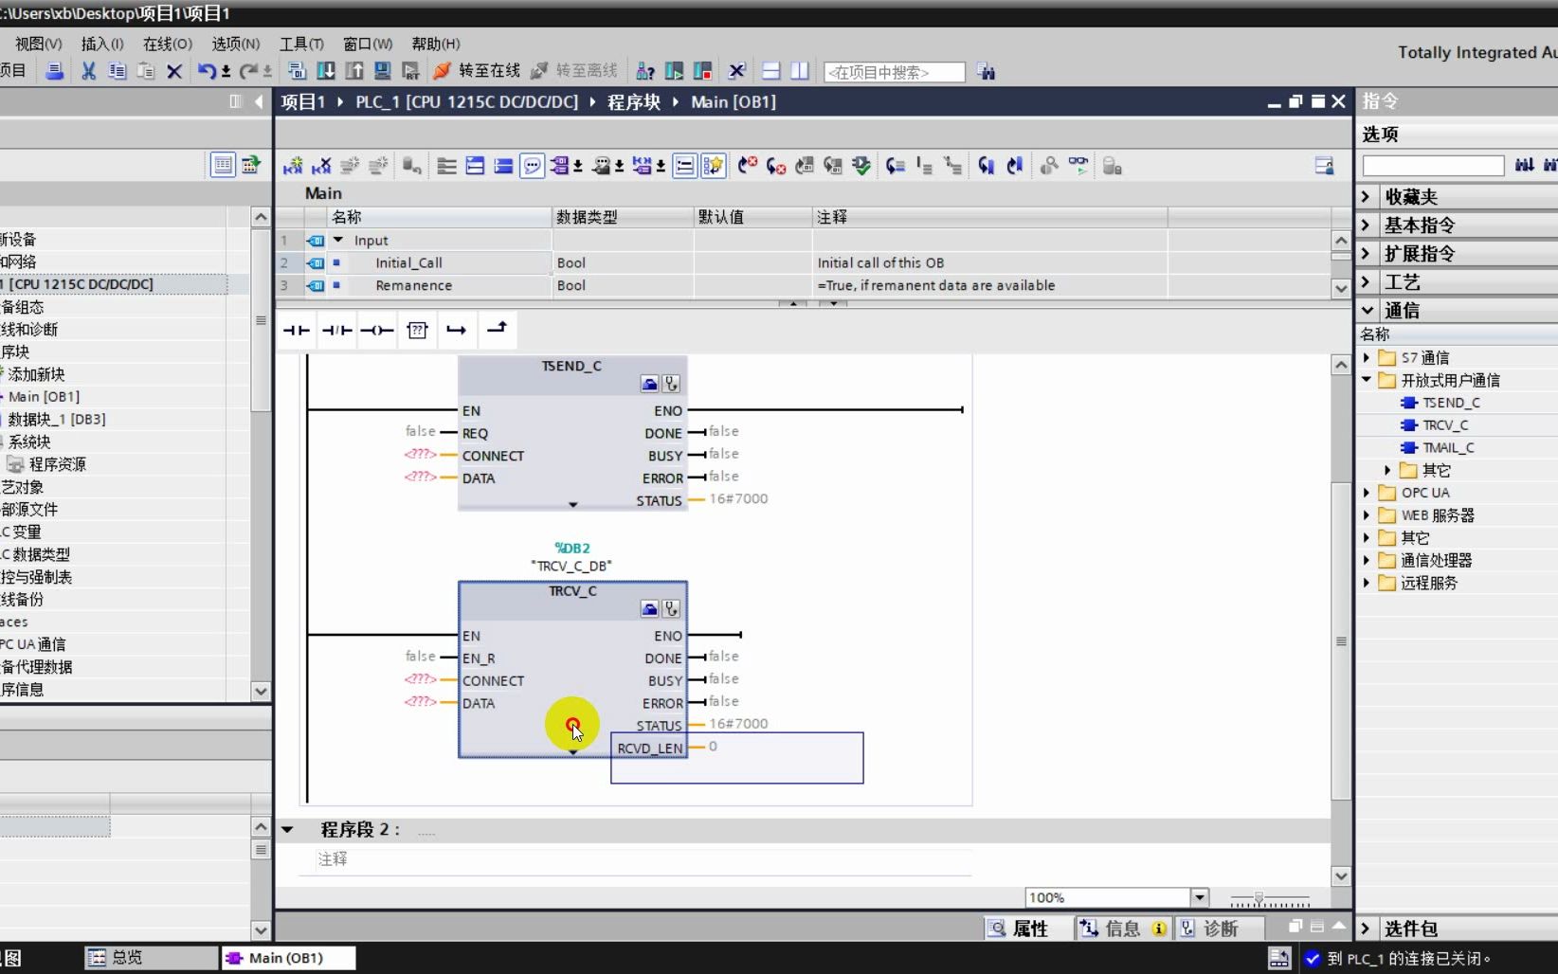Screen dimensions: 1558x974
Task: Click Split editor horizontally icon
Action: (771, 71)
